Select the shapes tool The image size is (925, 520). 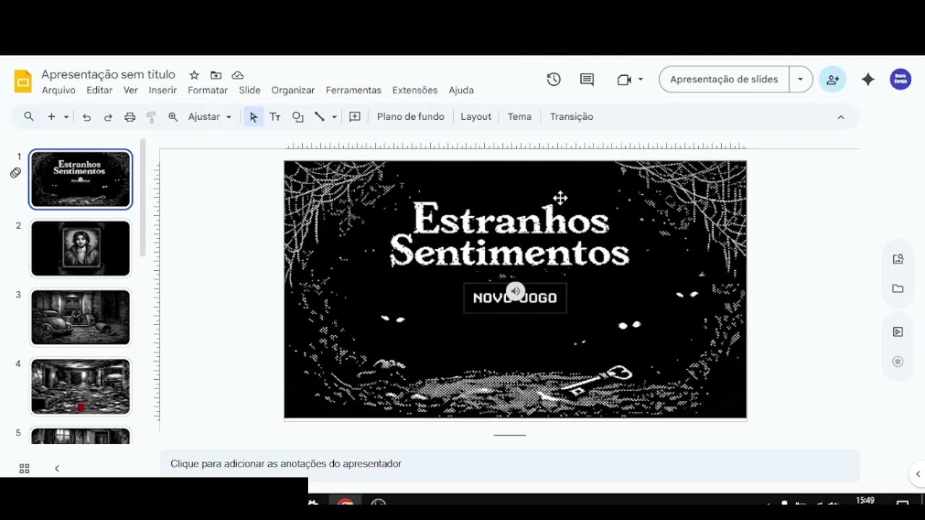point(298,116)
